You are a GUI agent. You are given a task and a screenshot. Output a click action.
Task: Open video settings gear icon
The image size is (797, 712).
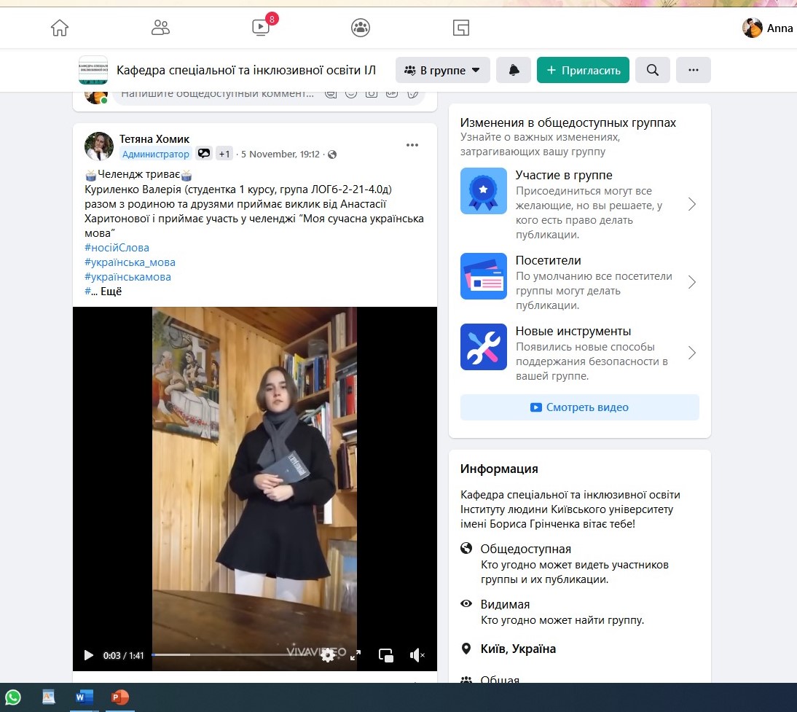click(328, 655)
